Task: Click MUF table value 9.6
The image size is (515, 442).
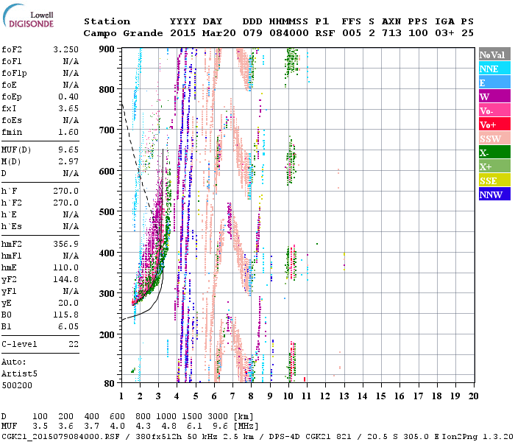Action: pyautogui.click(x=220, y=427)
